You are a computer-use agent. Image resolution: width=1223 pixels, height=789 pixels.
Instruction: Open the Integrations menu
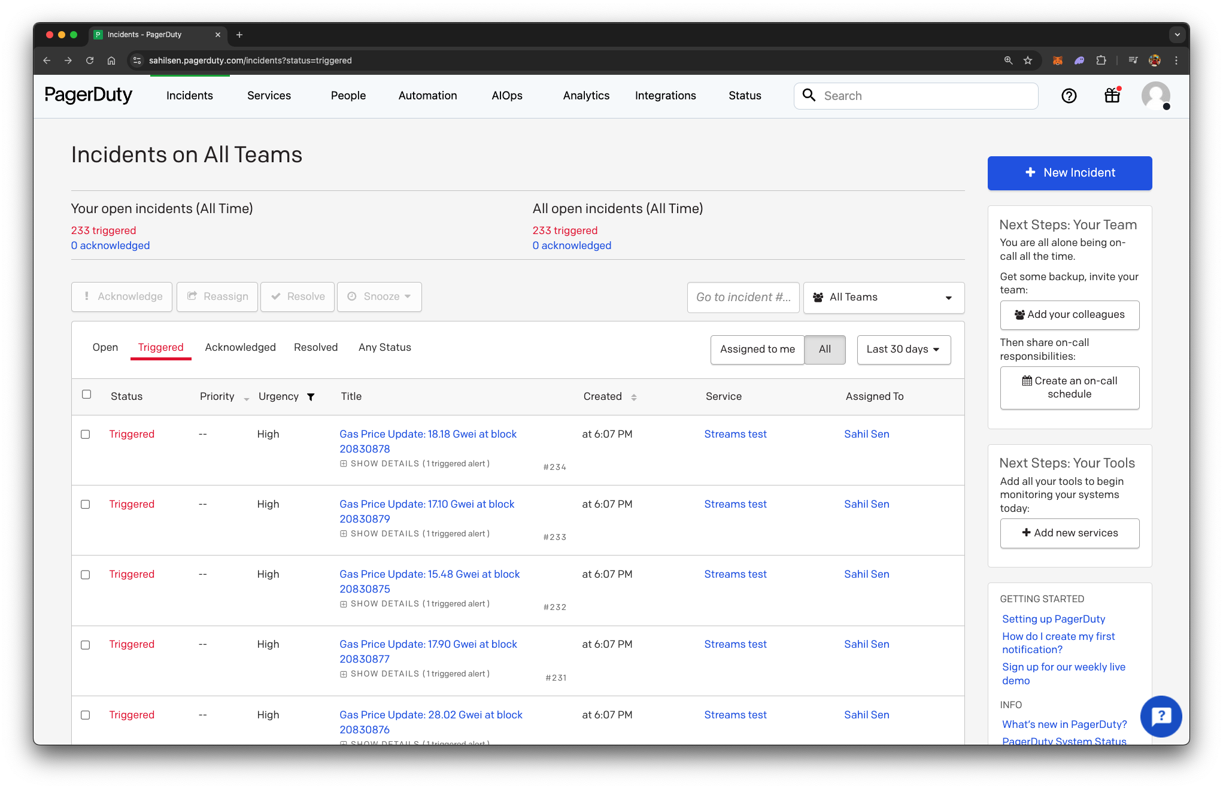click(665, 96)
